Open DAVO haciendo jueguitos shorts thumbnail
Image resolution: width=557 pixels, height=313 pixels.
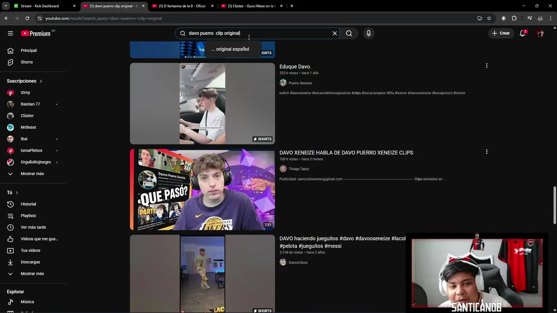[202, 274]
